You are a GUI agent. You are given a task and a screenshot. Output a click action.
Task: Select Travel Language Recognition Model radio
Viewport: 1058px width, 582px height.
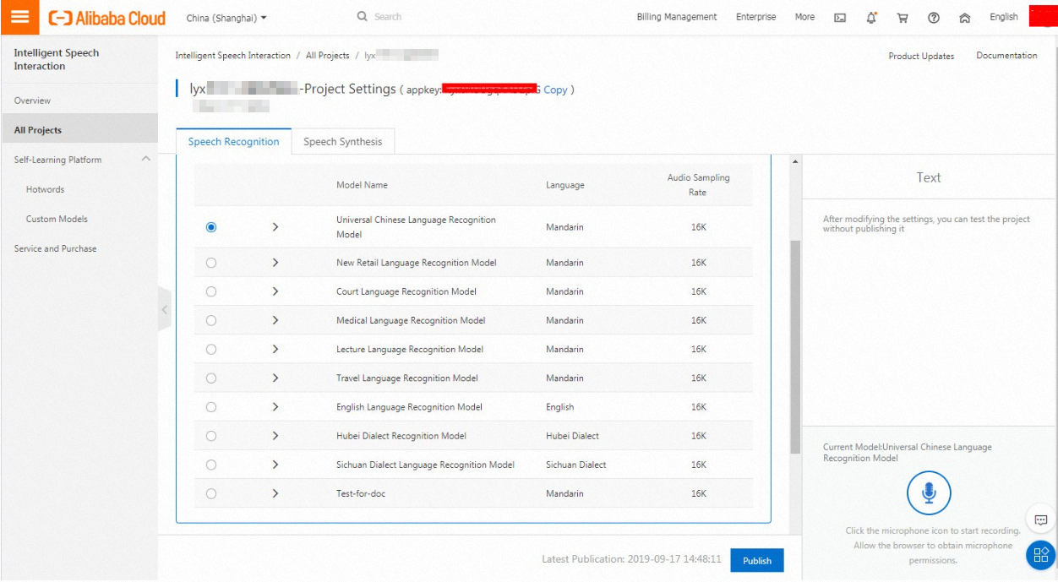pyautogui.click(x=211, y=378)
